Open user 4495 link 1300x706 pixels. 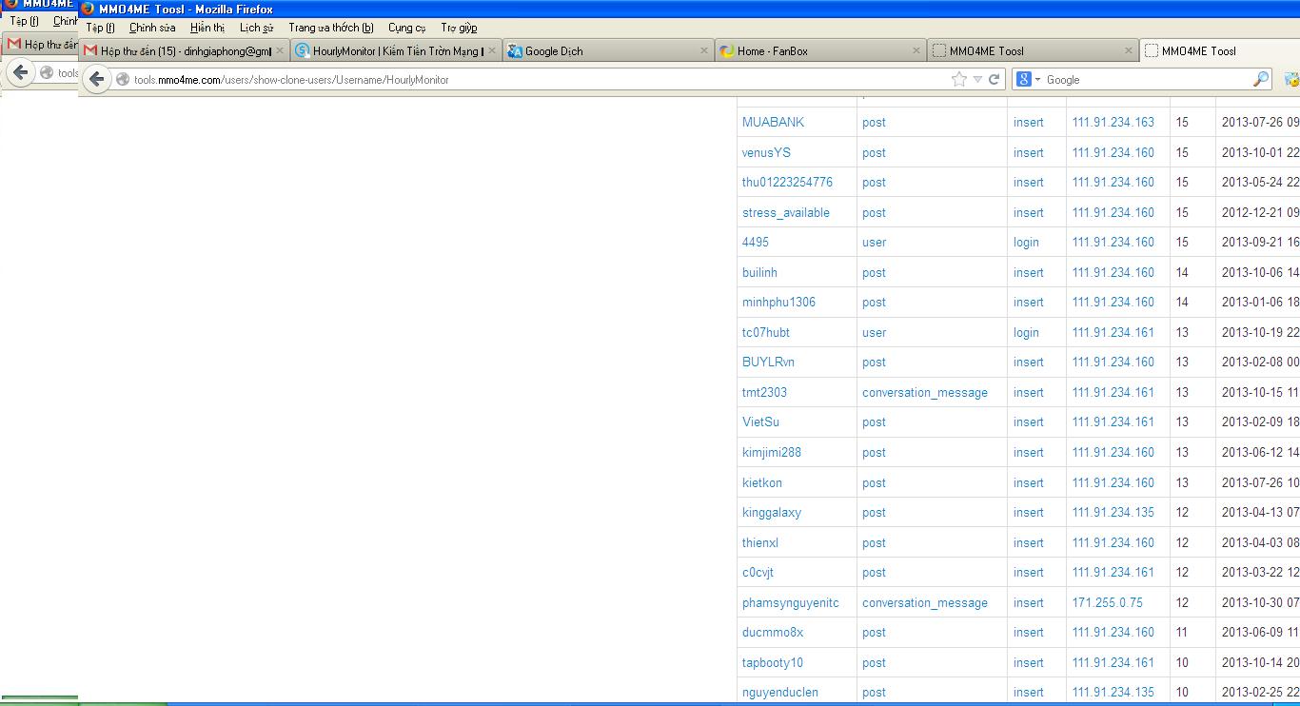(756, 242)
